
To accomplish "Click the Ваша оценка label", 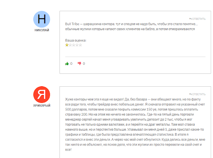I will tap(76, 40).
